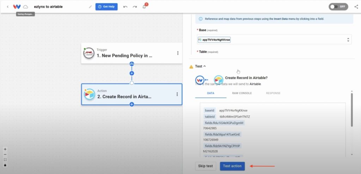This screenshot has width=361, height=174.
Task: Undo the last change
Action: click(x=125, y=7)
